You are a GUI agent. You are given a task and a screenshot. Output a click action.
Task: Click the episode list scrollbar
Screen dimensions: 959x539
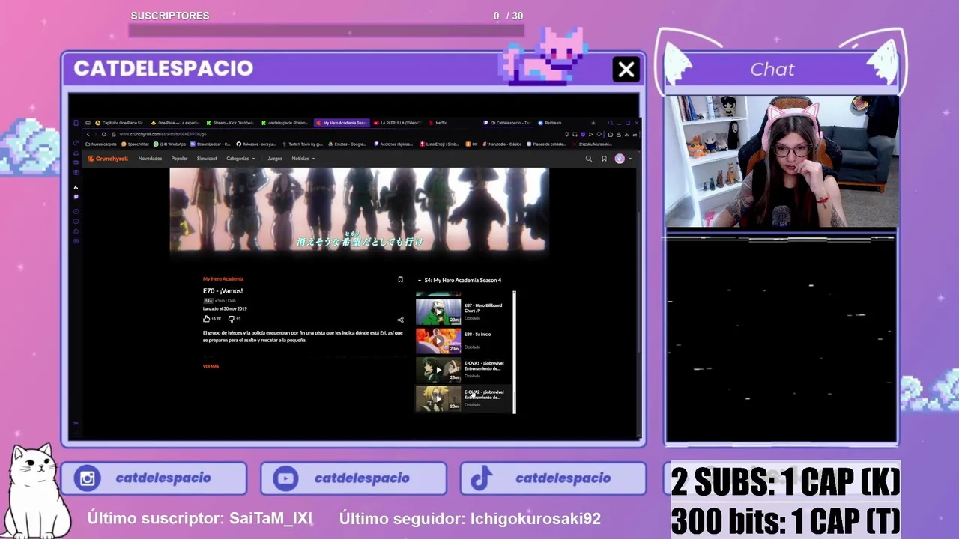pyautogui.click(x=515, y=353)
